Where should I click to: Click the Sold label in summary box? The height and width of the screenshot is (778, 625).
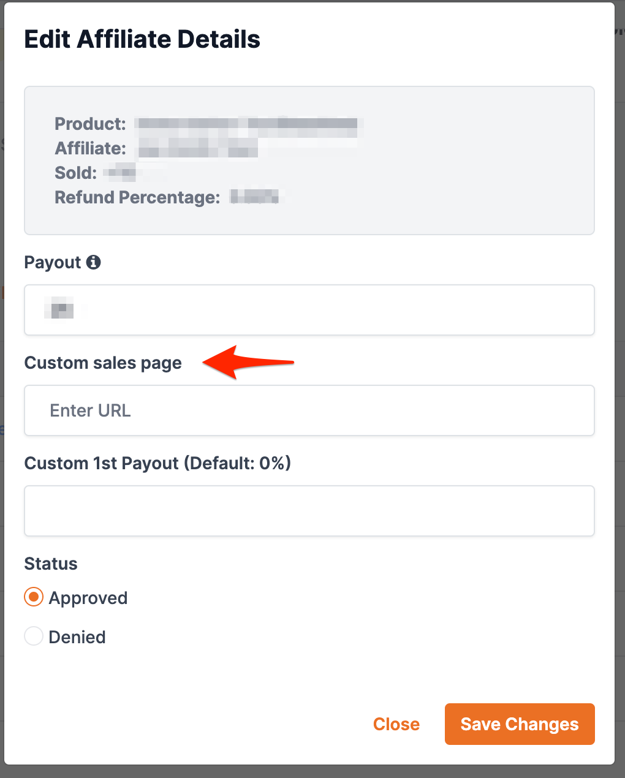pyautogui.click(x=75, y=173)
